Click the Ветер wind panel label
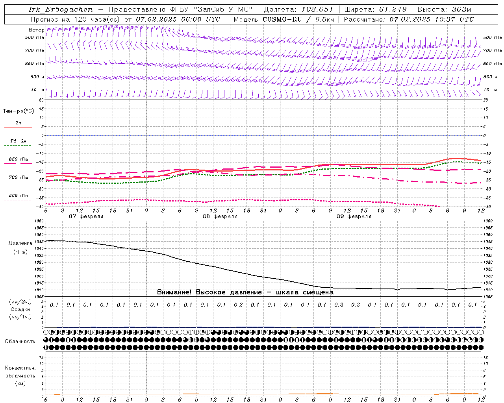This screenshot has width=504, height=403. coord(36,30)
